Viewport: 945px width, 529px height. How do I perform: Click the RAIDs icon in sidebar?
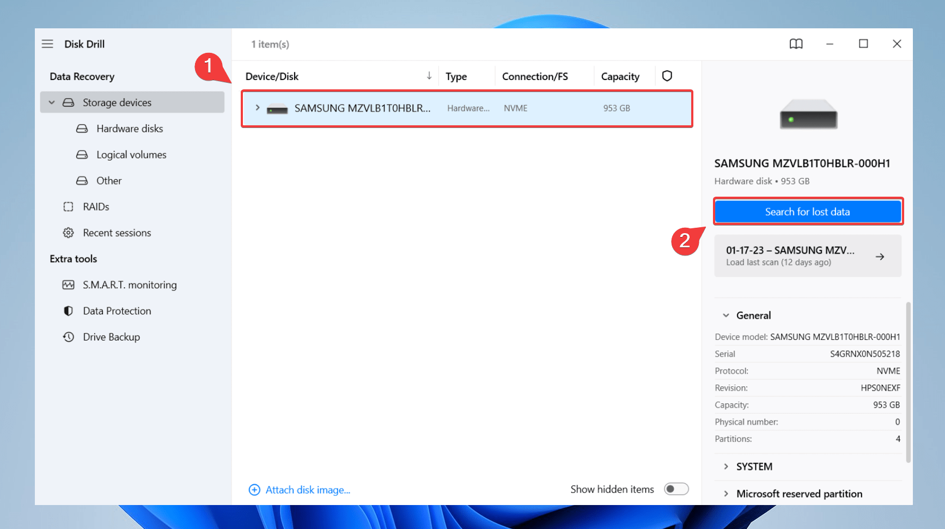(68, 206)
